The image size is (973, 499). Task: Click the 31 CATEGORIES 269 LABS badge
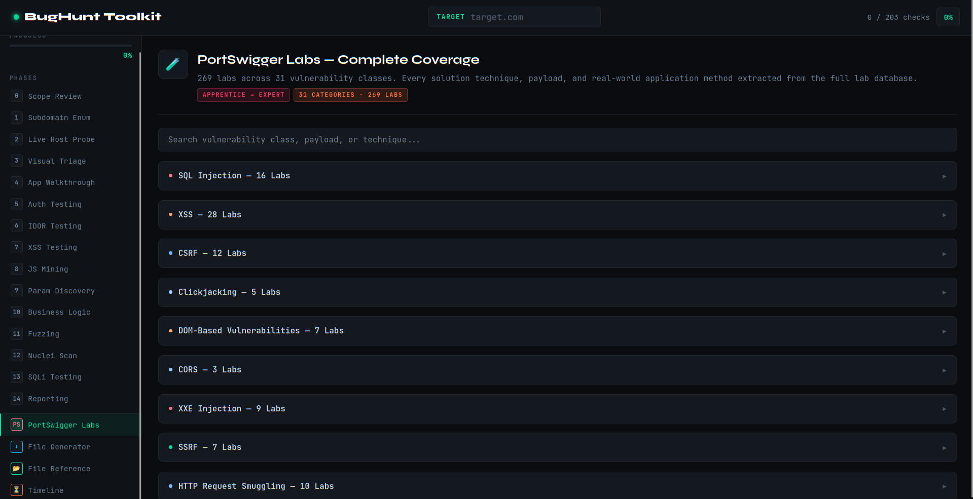tap(350, 95)
